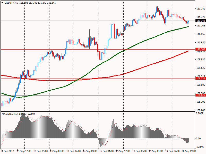Click the 13 Sep 01:00 time label
Screen dimensions: 206x154
coord(57,151)
